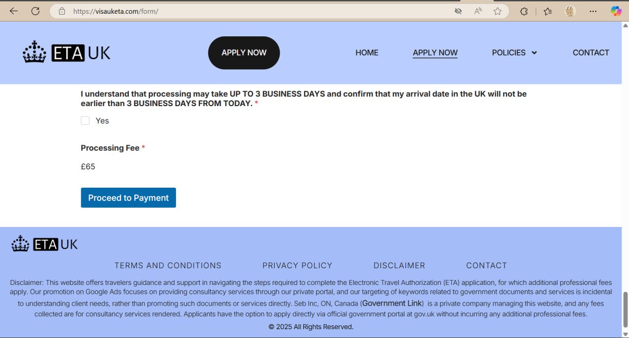629x338 pixels.
Task: Tick the Yes checkbox for processing time
Action: 86,120
